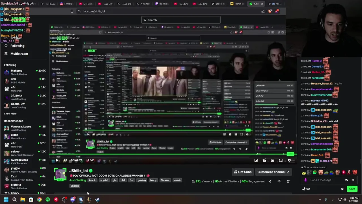
Task: Show hidden system tray icons chevron
Action: pyautogui.click(x=320, y=199)
